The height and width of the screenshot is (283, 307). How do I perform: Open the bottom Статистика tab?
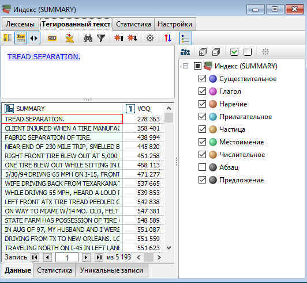coord(54,270)
